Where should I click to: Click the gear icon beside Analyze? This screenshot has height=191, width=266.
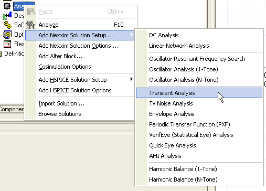(30, 25)
